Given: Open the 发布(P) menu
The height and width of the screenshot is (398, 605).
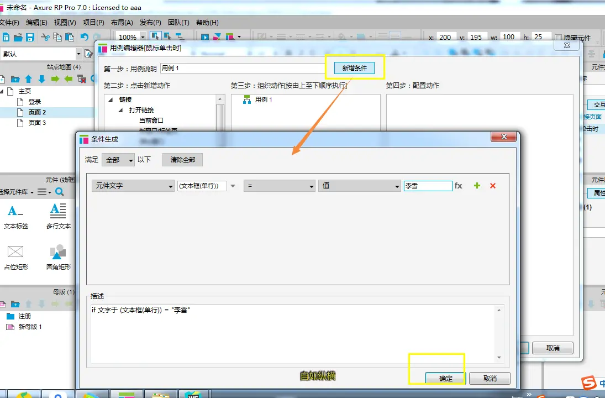Looking at the screenshot, I should pyautogui.click(x=150, y=23).
